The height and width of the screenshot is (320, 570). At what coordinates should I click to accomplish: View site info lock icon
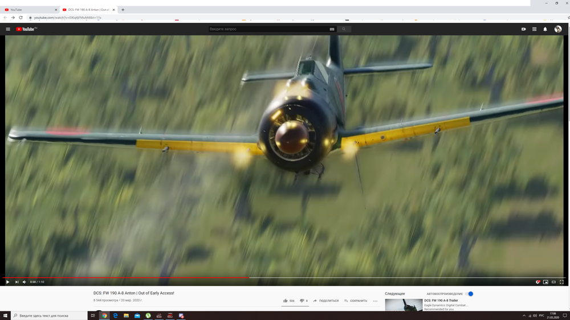pyautogui.click(x=30, y=18)
